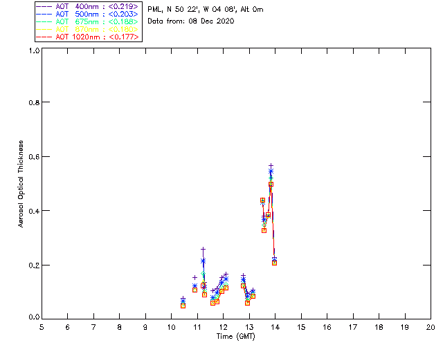Click the red square marker near 0.44 at 13.5 hours

point(262,200)
